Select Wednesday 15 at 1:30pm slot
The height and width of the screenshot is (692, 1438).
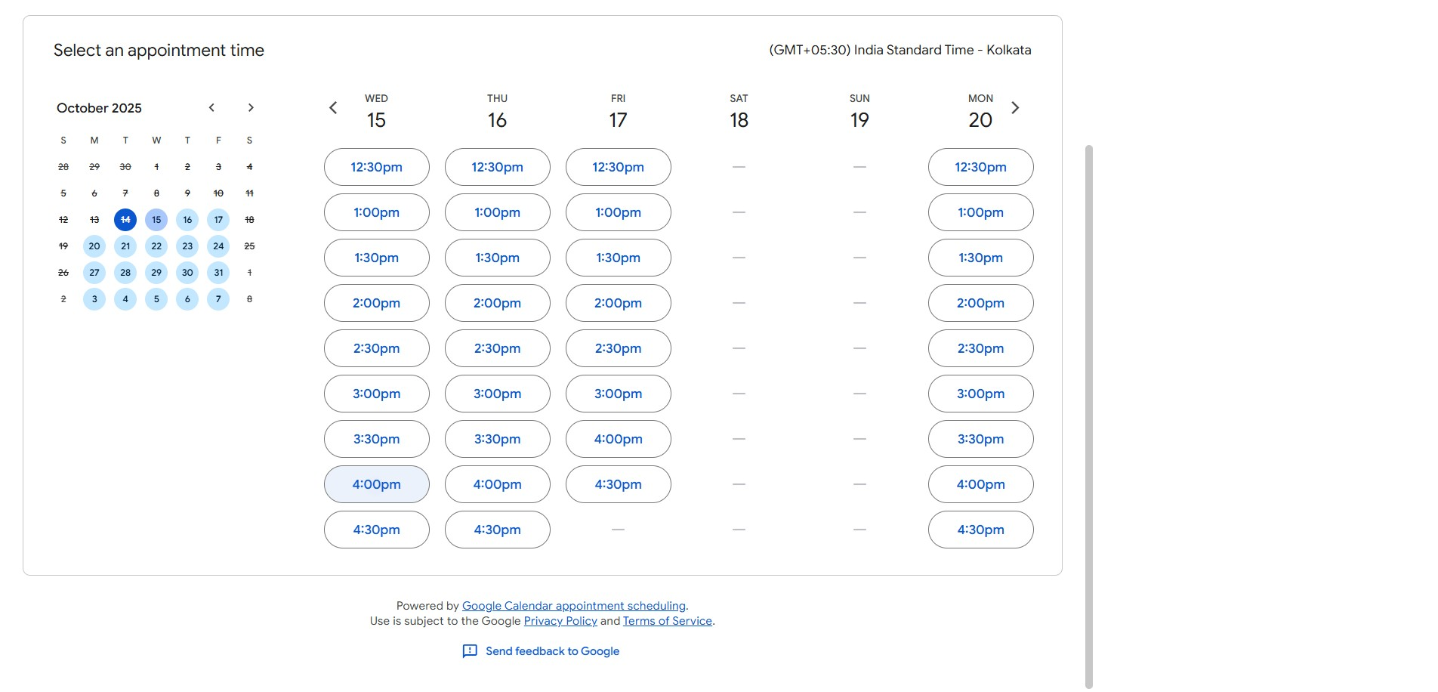pyautogui.click(x=376, y=258)
